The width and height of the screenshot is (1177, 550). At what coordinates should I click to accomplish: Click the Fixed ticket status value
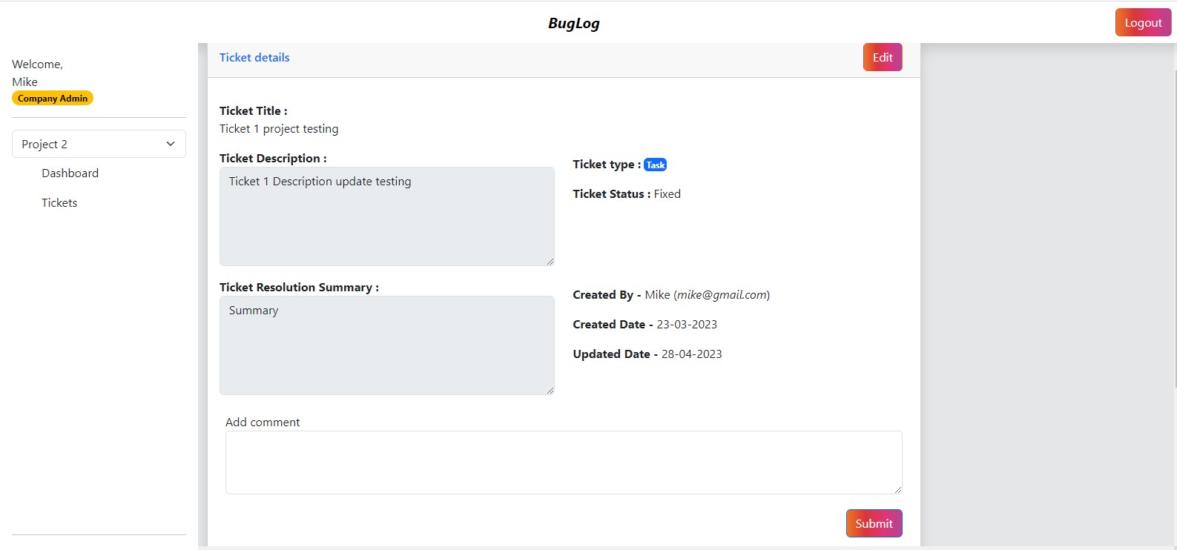(x=667, y=194)
